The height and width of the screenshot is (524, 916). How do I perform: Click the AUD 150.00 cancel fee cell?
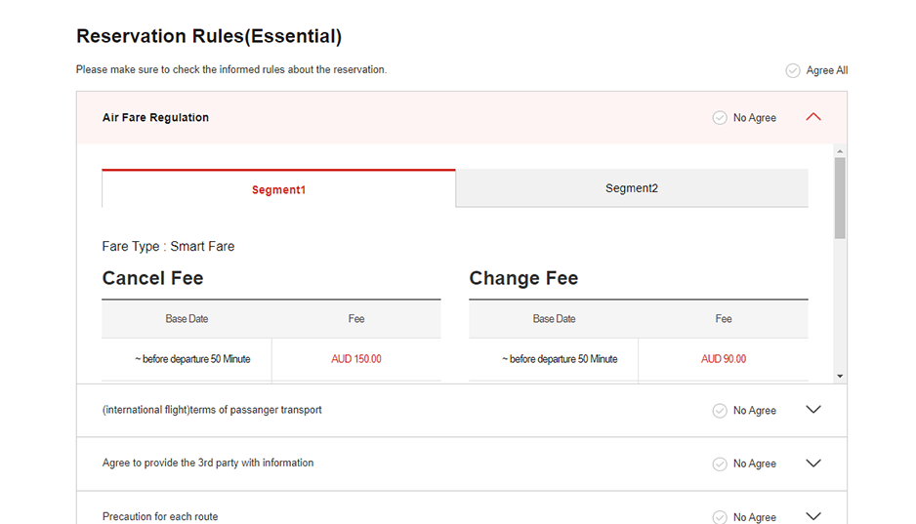point(355,359)
